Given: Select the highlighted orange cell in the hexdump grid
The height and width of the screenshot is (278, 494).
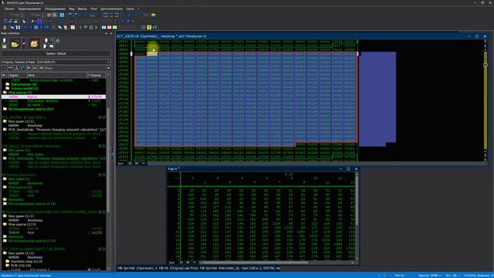Looking at the screenshot, I should point(152,54).
